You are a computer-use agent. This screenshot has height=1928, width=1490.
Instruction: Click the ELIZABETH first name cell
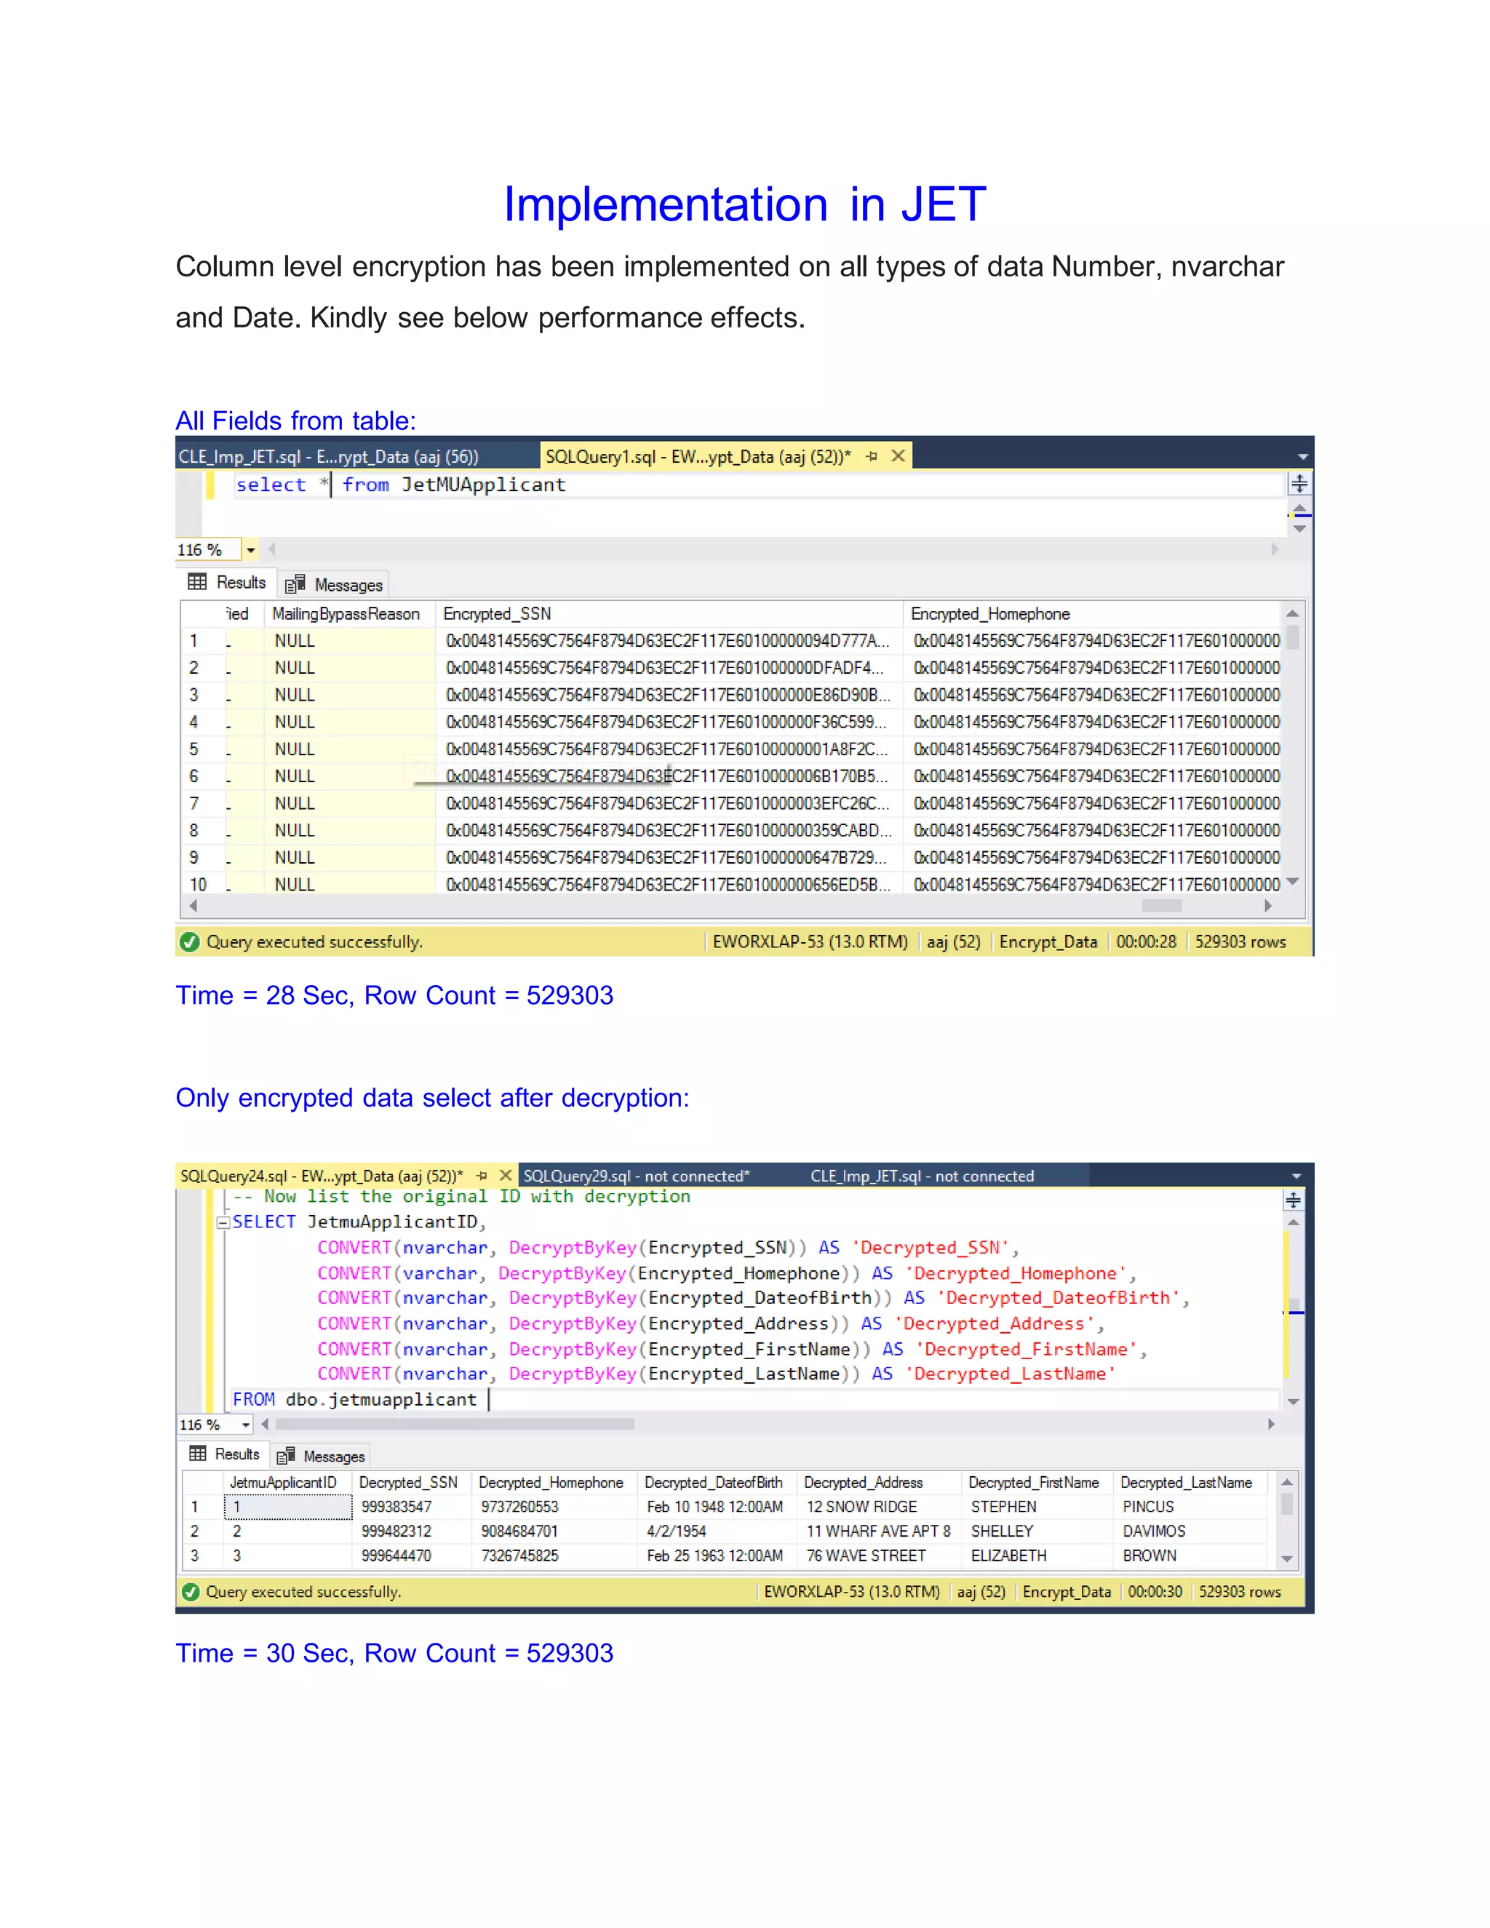[1038, 1555]
